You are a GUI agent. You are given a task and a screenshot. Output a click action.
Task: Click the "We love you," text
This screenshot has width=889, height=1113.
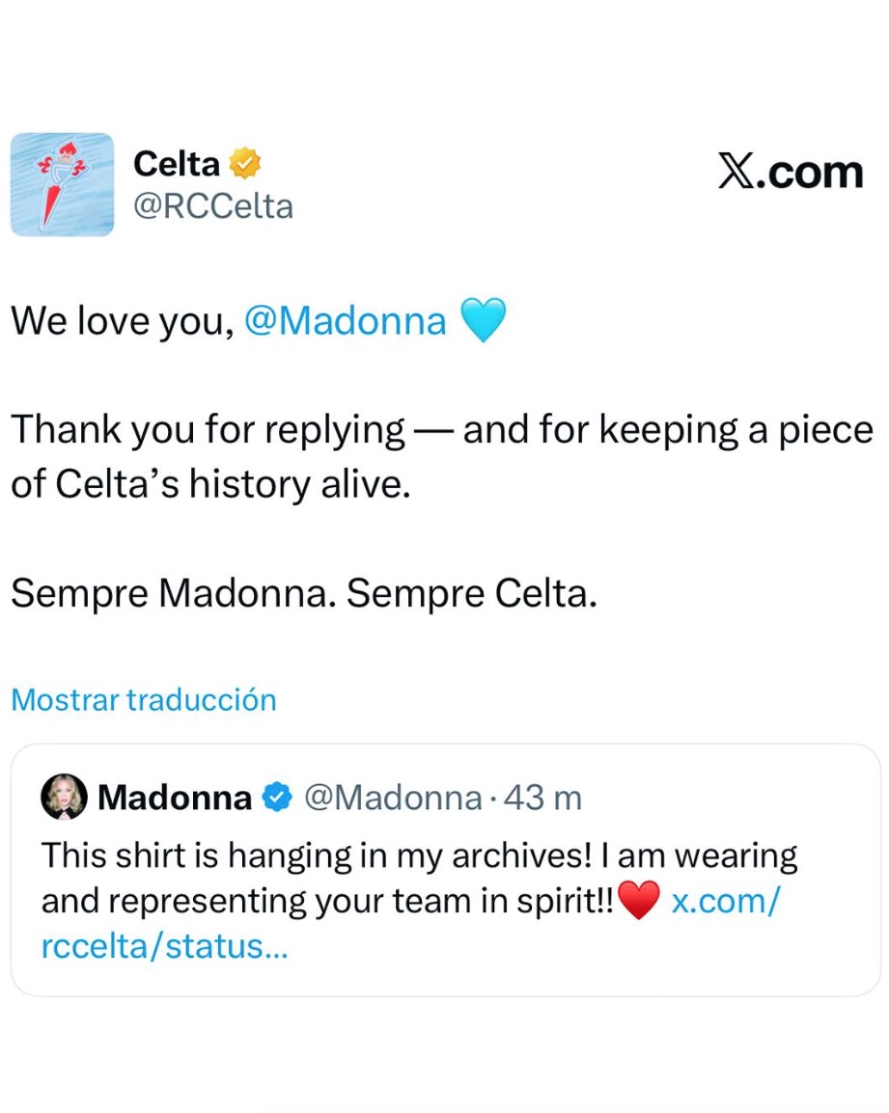122,320
